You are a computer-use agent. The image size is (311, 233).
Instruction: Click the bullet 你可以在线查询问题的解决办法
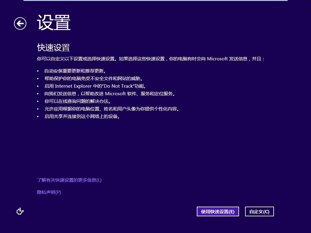point(78,101)
